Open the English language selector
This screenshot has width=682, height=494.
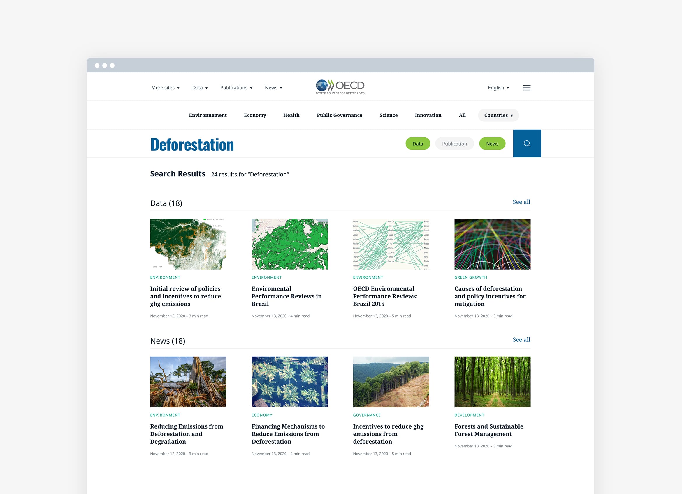pyautogui.click(x=498, y=88)
